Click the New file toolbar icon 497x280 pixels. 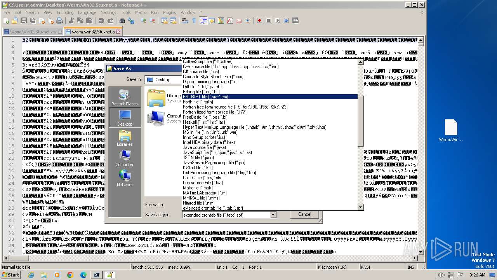tap(6, 21)
